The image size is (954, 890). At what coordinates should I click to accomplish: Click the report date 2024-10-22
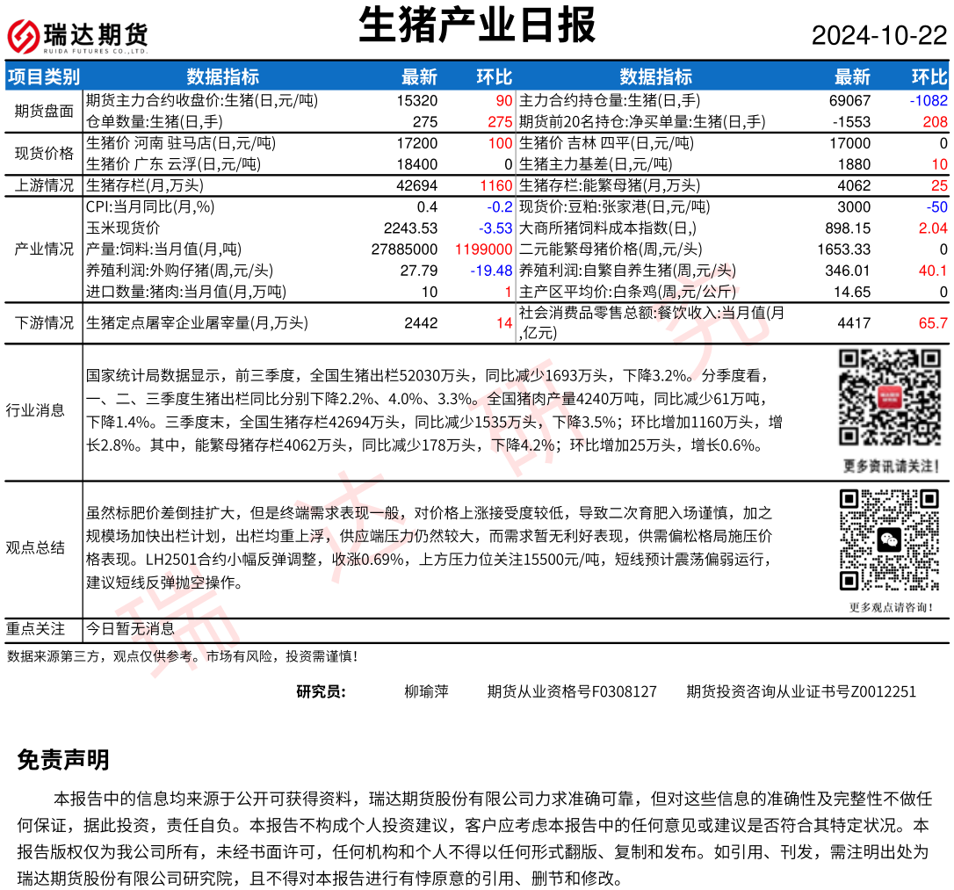(878, 36)
